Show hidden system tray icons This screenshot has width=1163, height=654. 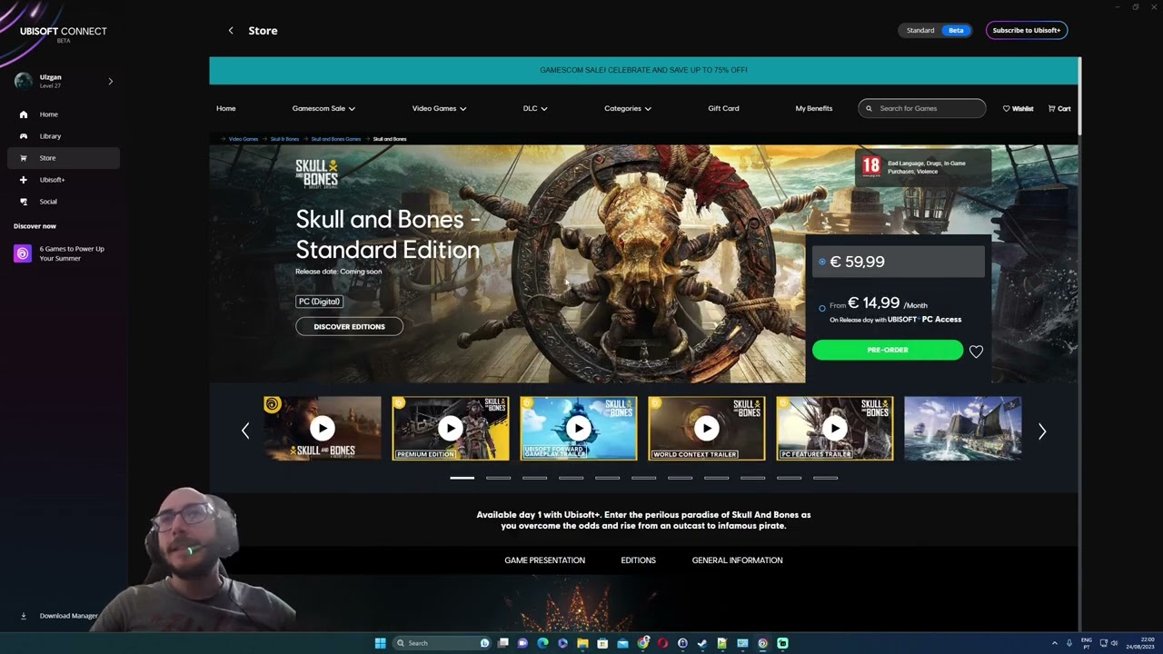pos(1055,643)
